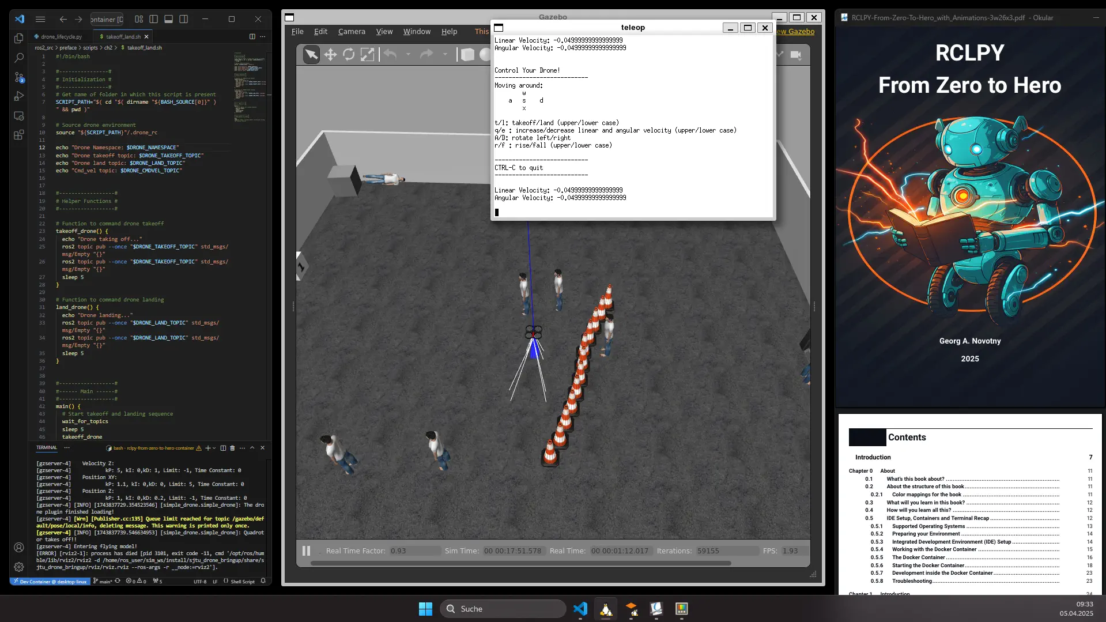The height and width of the screenshot is (622, 1106).
Task: Kill the terminal with the trash icon
Action: (233, 448)
